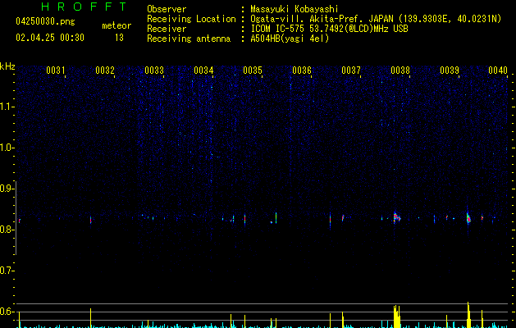
Task: Click the 0035 time marker
Action: coord(253,71)
